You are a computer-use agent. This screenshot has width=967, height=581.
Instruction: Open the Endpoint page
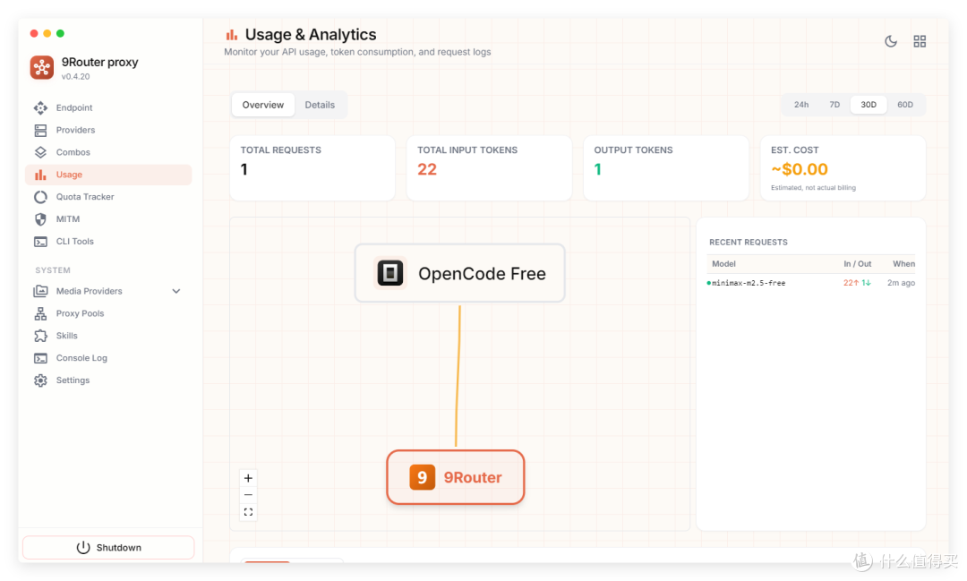pyautogui.click(x=108, y=108)
